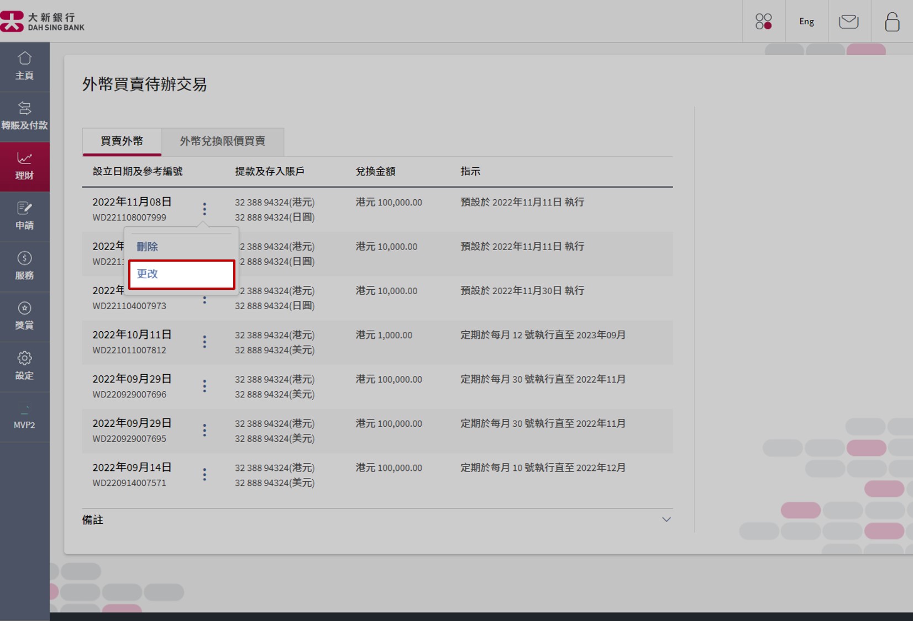
Task: Switch language to Eng
Action: click(806, 22)
